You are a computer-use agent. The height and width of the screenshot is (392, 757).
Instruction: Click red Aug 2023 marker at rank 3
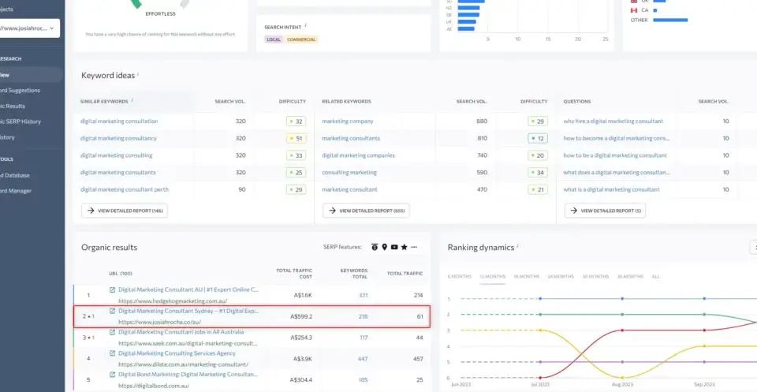622,330
